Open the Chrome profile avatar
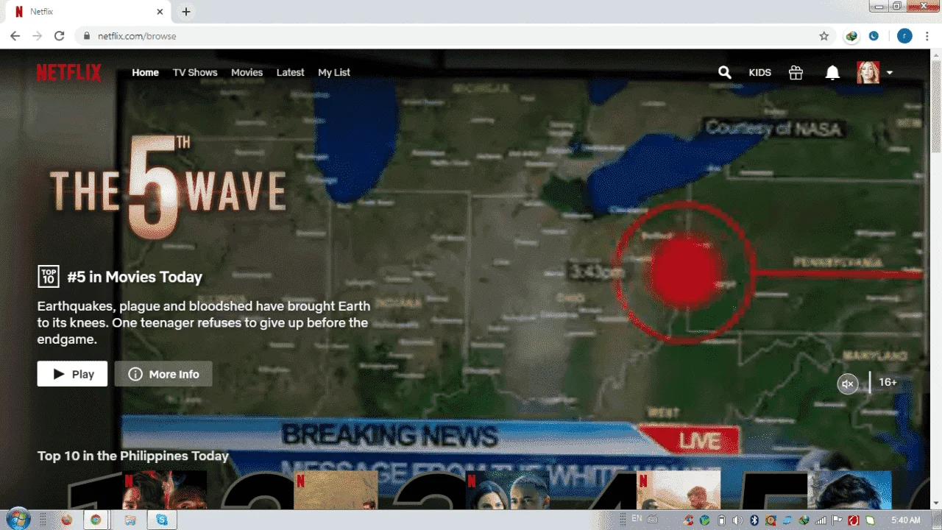Screen dimensions: 942x530 click(904, 36)
